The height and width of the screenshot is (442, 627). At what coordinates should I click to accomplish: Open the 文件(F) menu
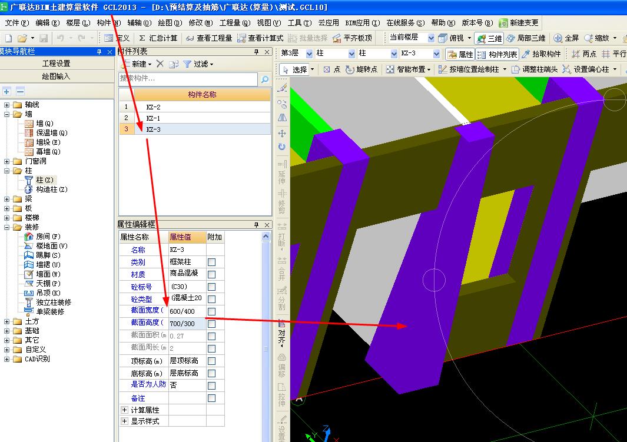(17, 23)
